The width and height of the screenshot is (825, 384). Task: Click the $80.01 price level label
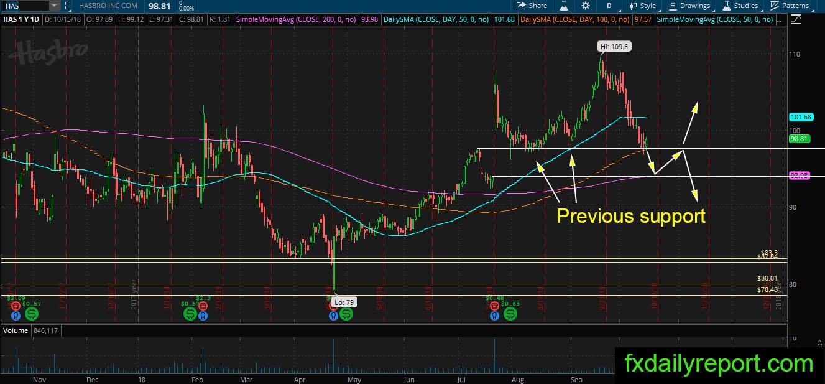[767, 279]
